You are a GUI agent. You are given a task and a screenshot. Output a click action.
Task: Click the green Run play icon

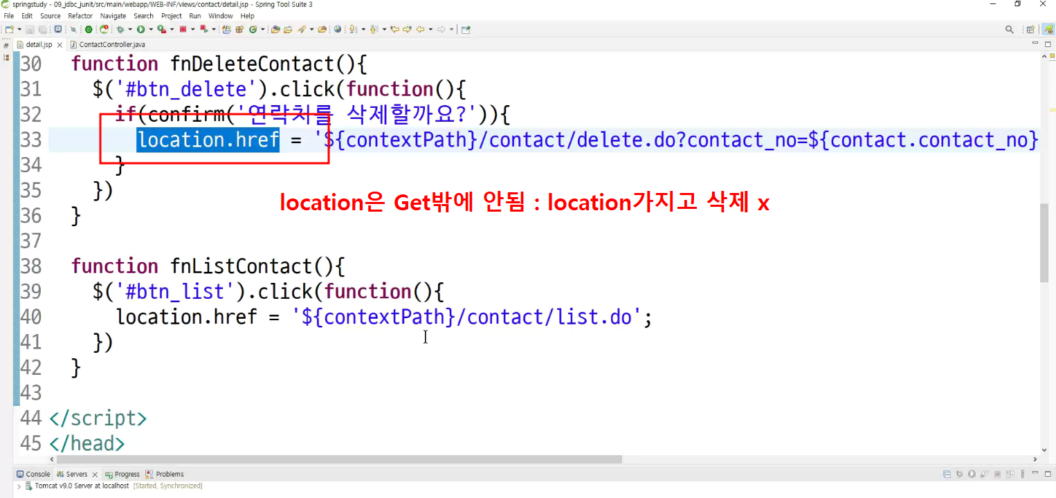click(140, 29)
